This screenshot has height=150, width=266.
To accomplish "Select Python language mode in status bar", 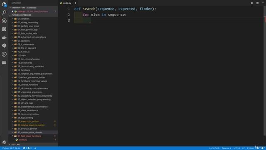I will coord(250,148).
